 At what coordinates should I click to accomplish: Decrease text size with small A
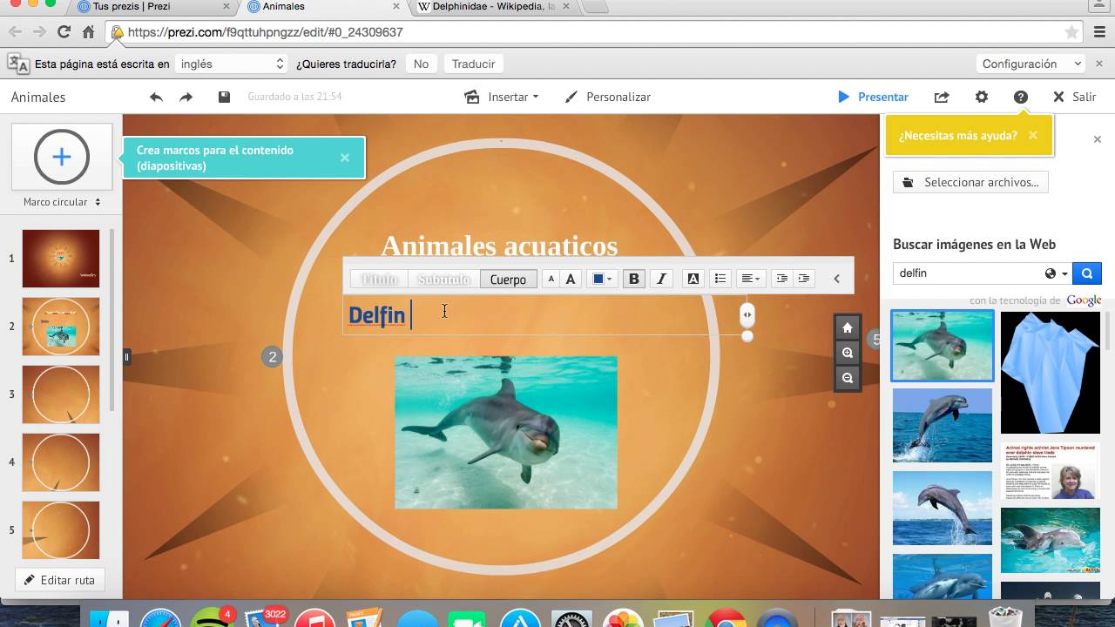[x=551, y=279]
